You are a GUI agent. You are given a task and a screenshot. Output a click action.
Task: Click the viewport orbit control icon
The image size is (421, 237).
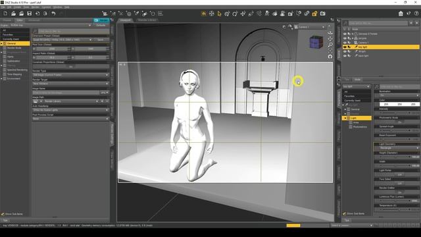click(x=330, y=32)
